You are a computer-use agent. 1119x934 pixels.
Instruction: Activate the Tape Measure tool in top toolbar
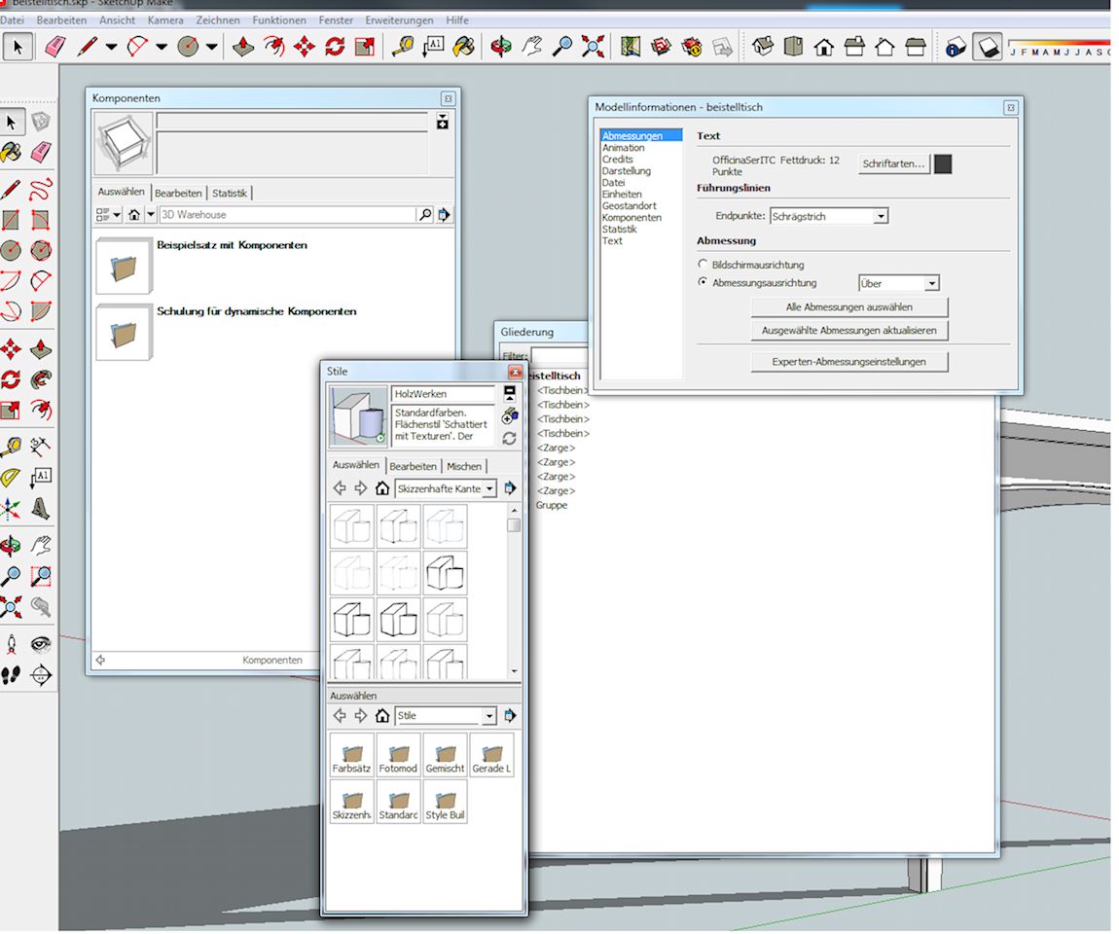click(x=403, y=47)
